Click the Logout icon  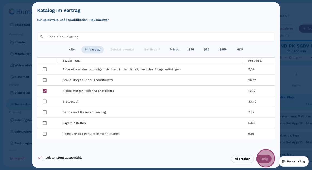[12, 159]
